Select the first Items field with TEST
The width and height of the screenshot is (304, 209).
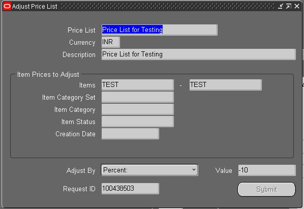click(137, 85)
